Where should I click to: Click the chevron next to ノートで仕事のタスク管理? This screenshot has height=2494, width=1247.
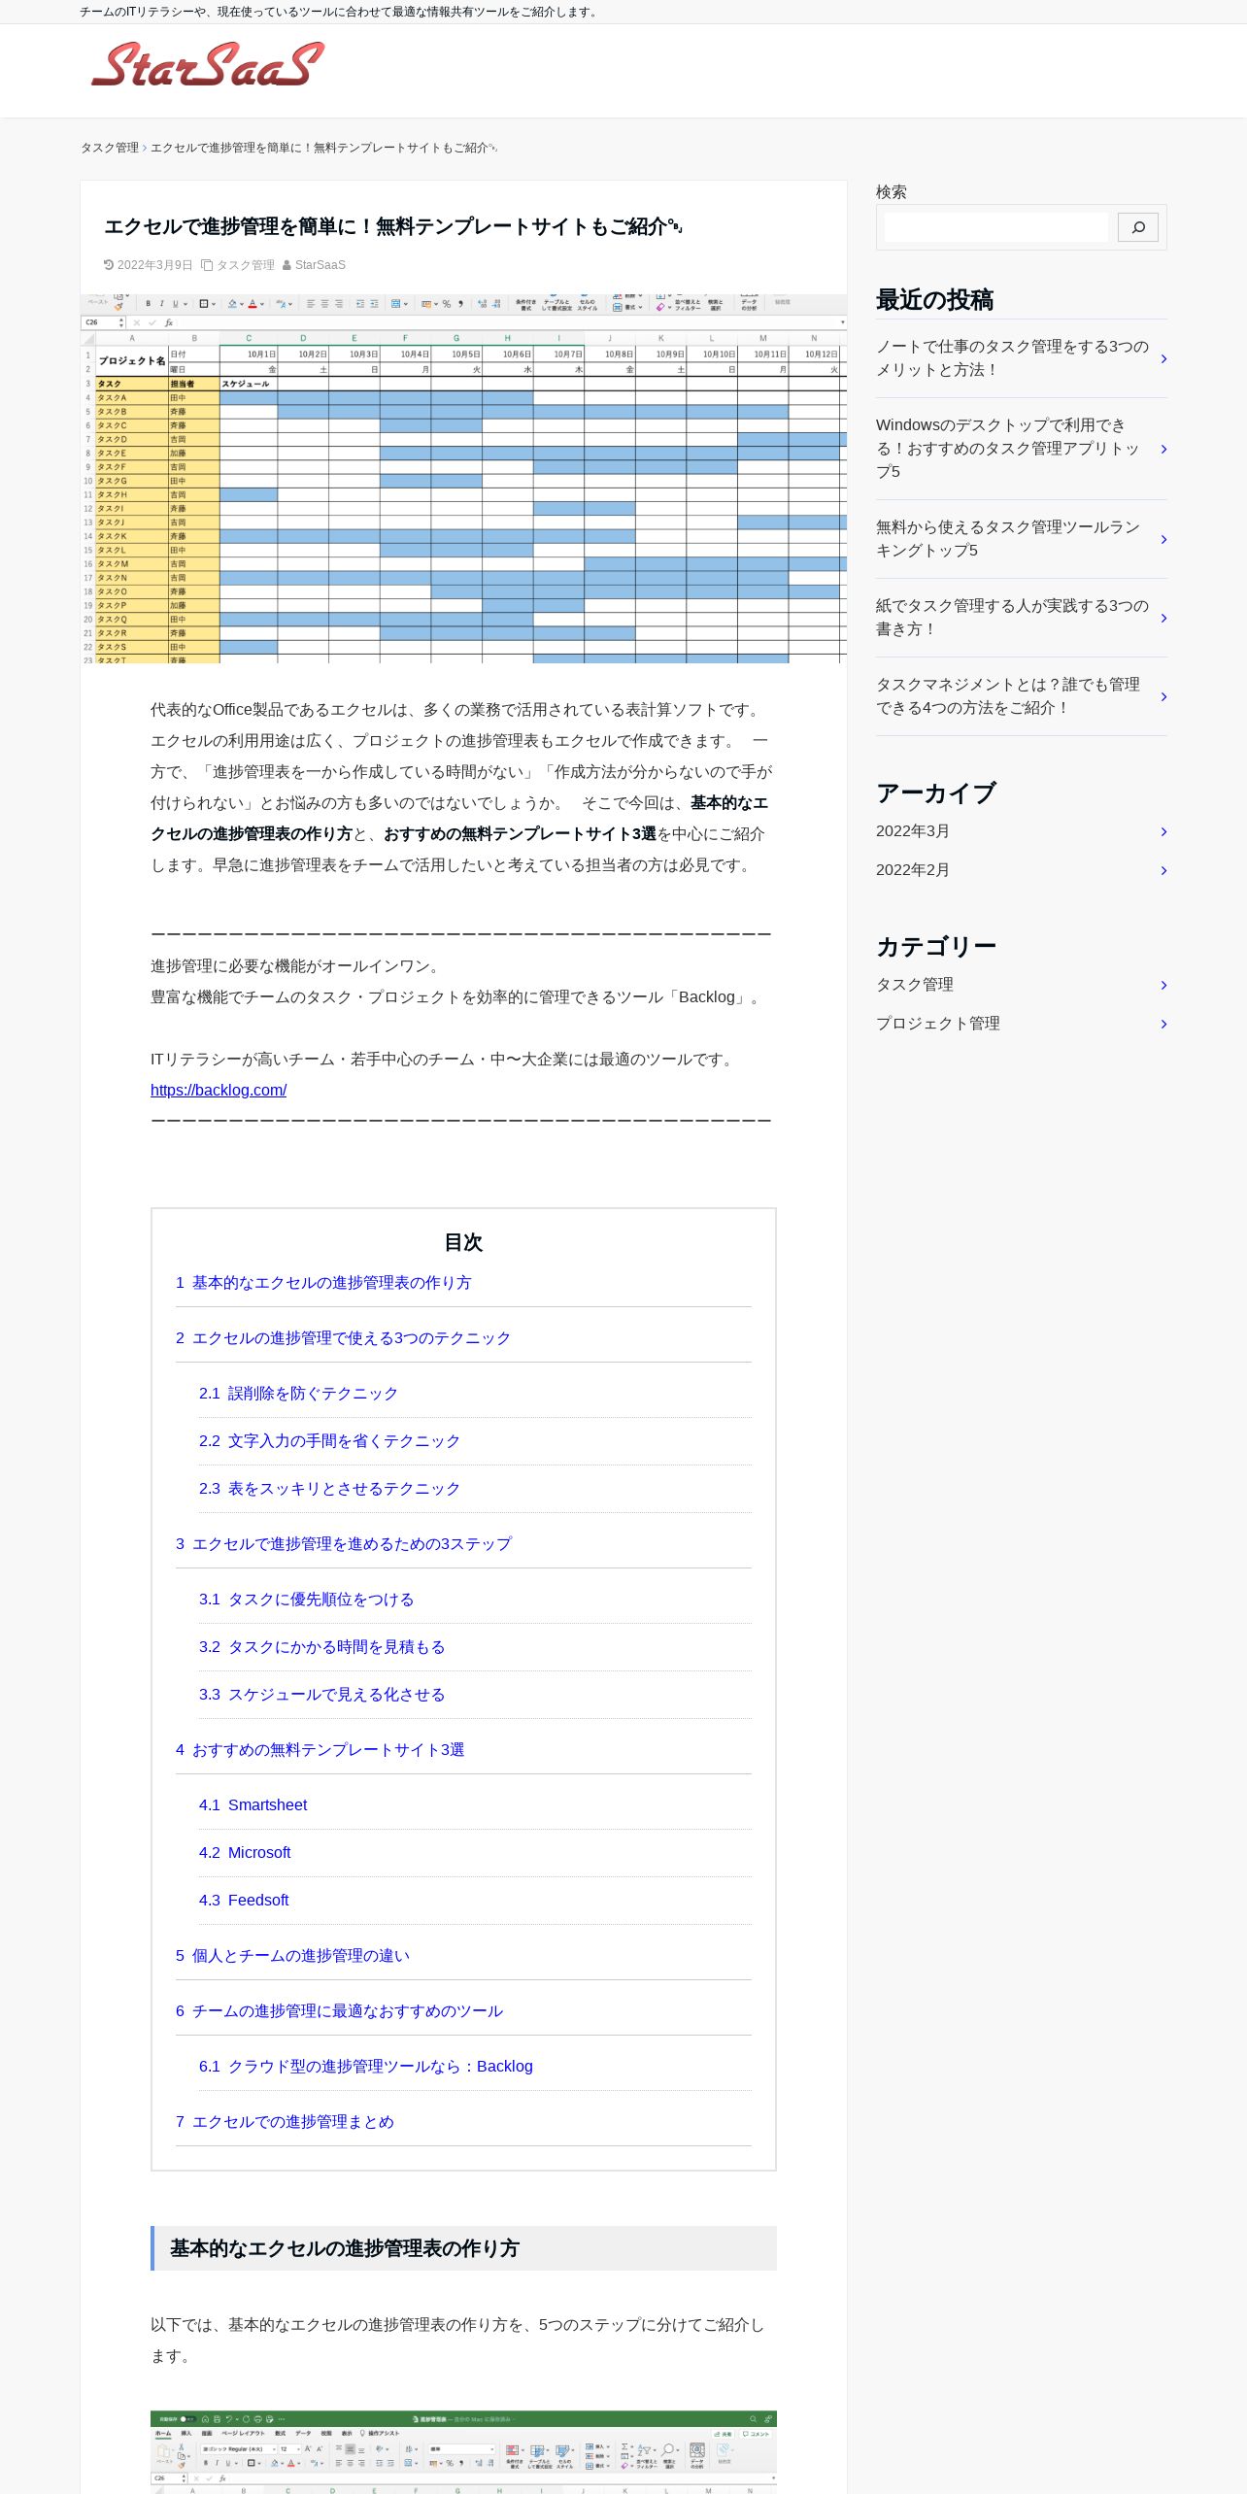[1163, 358]
